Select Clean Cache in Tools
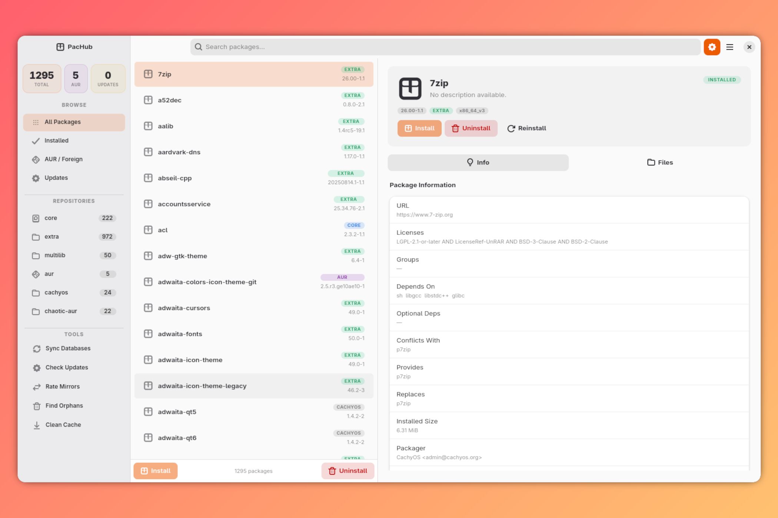Viewport: 778px width, 518px height. tap(63, 424)
